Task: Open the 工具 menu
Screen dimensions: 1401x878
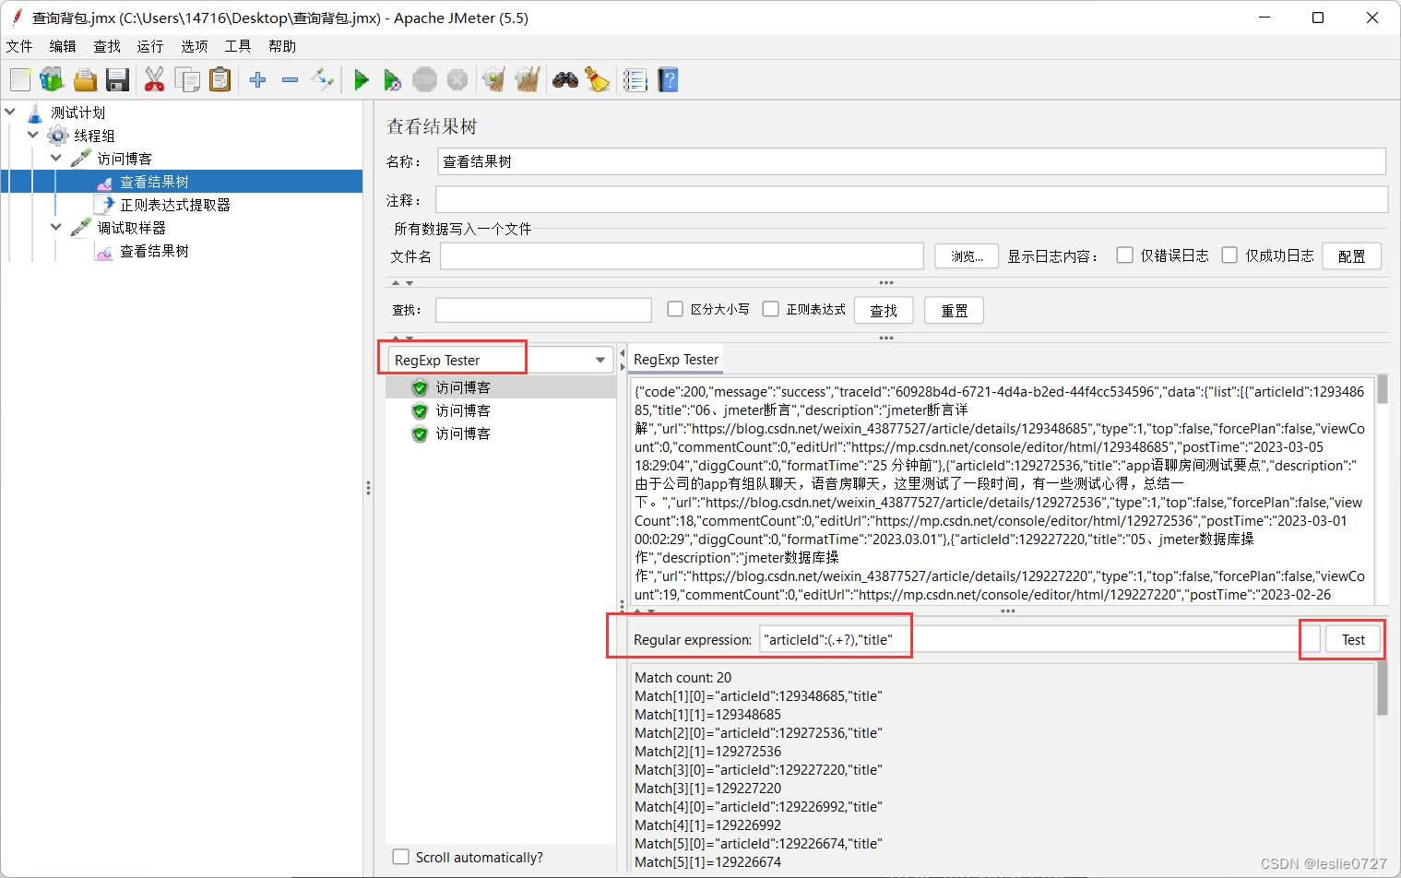Action: coord(237,45)
